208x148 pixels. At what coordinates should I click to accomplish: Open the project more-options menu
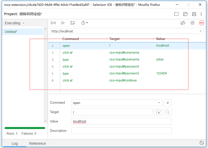[201, 14]
